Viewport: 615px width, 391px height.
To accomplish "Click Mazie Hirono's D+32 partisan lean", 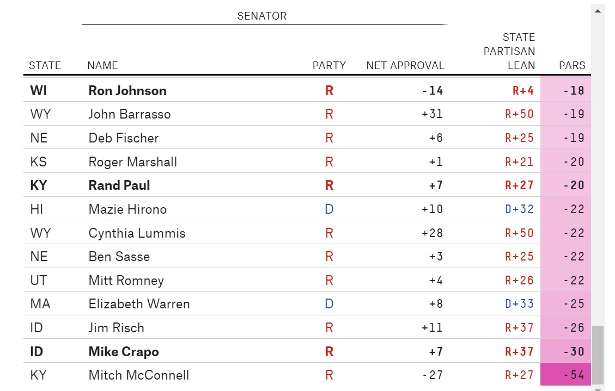I will (x=519, y=209).
